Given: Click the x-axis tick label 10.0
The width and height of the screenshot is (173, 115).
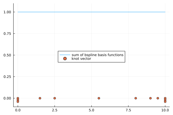Looking at the screenshot, I should (x=165, y=110).
